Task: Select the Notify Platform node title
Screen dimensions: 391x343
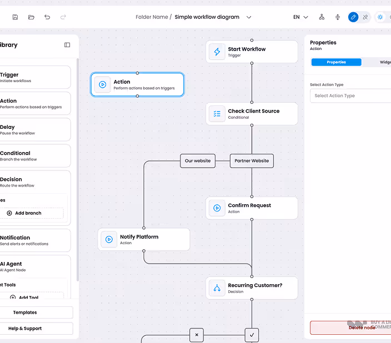Action: pos(139,236)
